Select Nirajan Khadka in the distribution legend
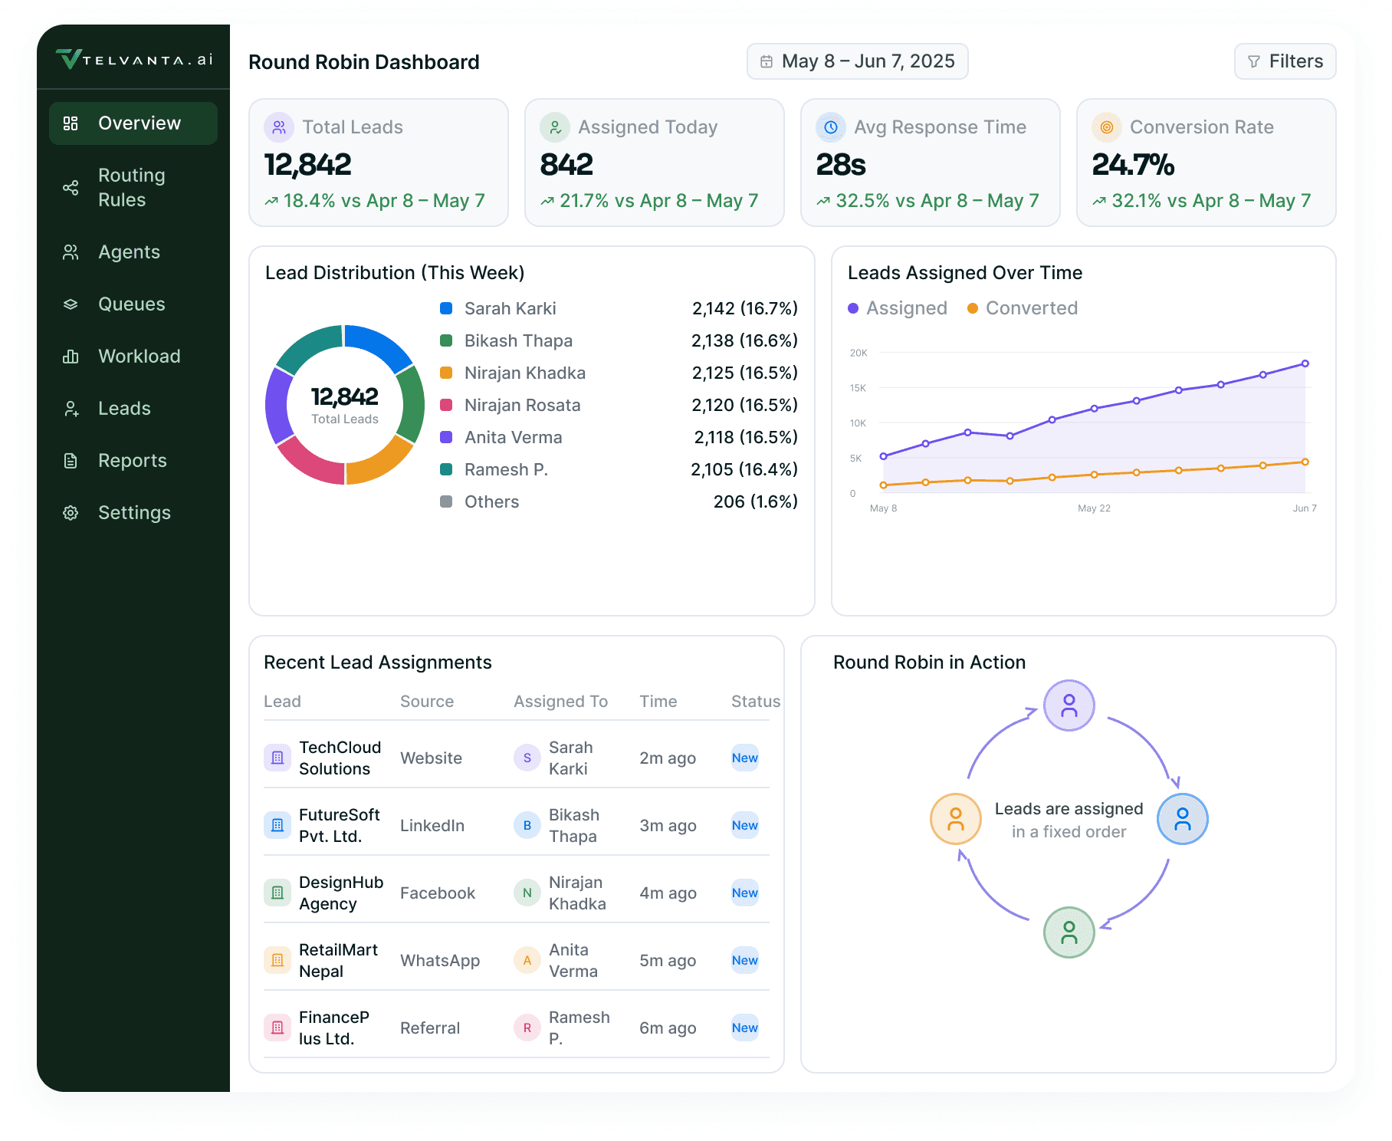The height and width of the screenshot is (1141, 1392). [525, 373]
